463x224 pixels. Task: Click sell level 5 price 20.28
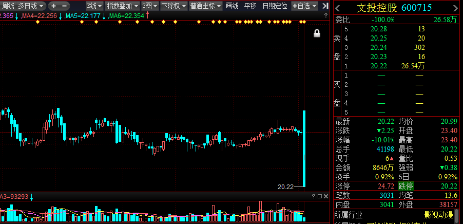[379, 29]
